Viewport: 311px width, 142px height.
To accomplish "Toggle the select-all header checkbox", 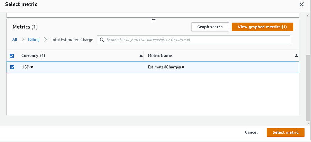I will tap(12, 56).
